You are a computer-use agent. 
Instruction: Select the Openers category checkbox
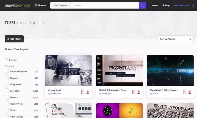click(x=7, y=97)
